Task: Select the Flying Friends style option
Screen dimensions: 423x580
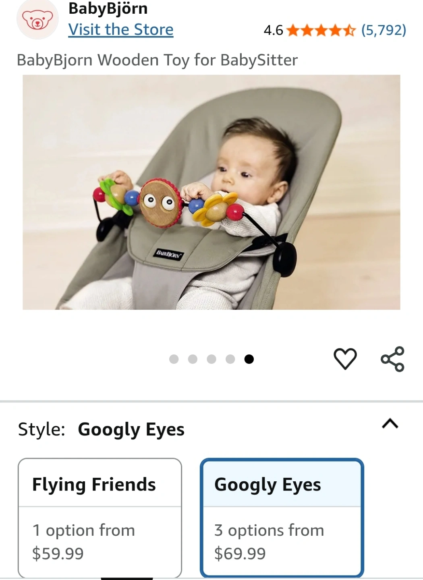Action: coord(100,518)
